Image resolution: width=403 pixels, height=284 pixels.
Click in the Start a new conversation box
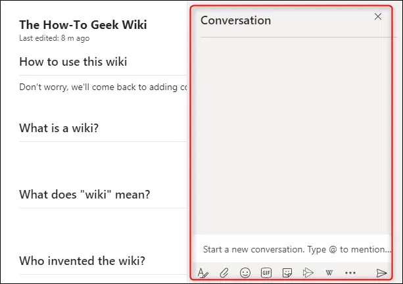pos(293,249)
